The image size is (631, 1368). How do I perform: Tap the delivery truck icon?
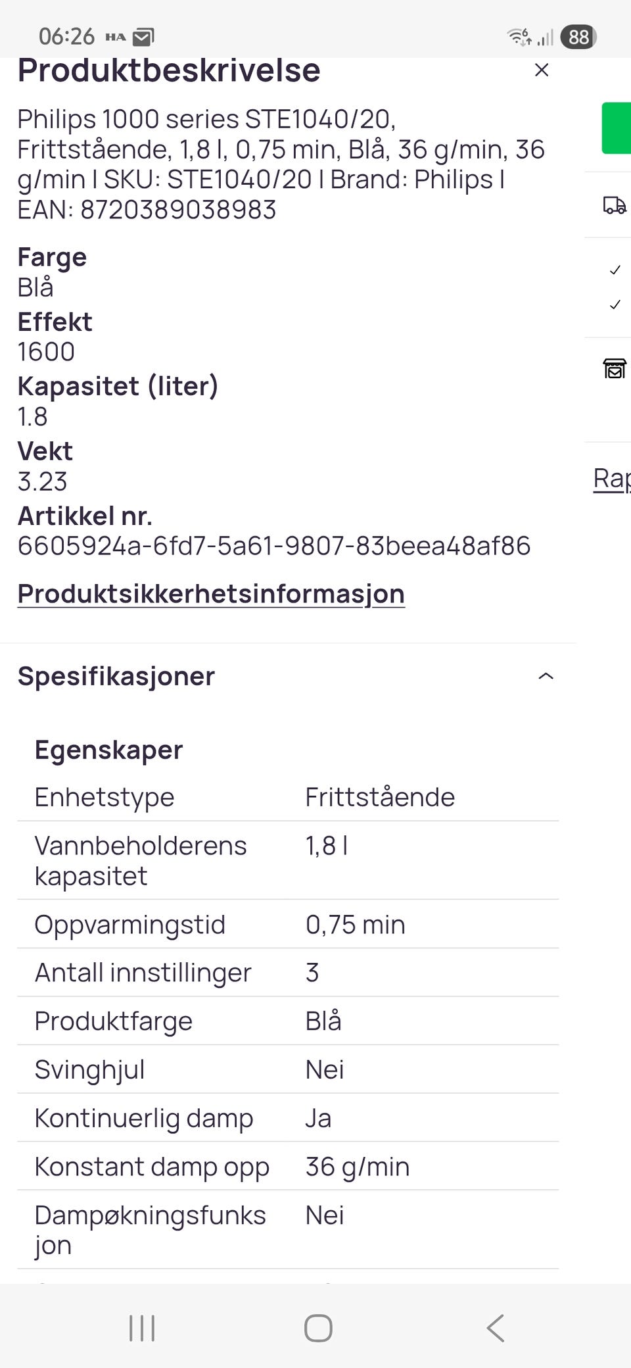[x=615, y=205]
